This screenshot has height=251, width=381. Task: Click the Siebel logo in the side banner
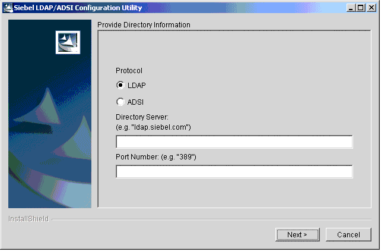68,42
